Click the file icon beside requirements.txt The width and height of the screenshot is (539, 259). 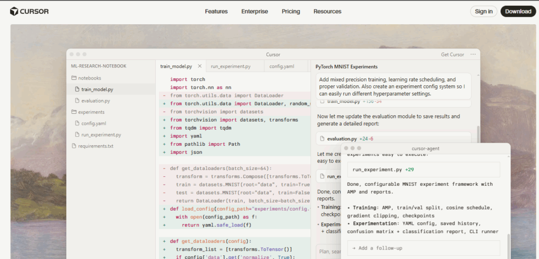tap(74, 146)
